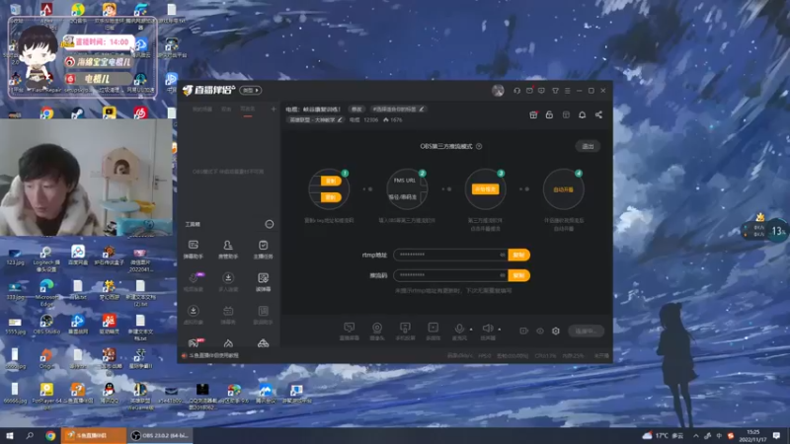Select the first scene tab in left panel
Screen dimensions: 790x444
click(202, 109)
